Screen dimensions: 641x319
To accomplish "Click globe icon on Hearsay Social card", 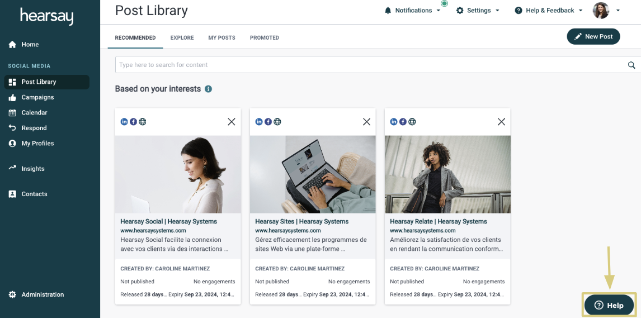I will click(142, 122).
